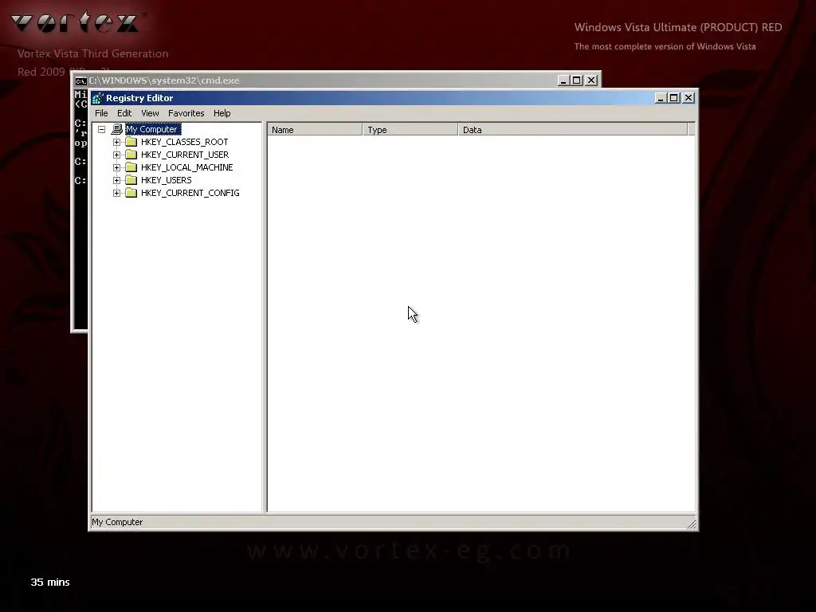The width and height of the screenshot is (816, 612).
Task: Click the My Computer status bar text
Action: coord(117,522)
